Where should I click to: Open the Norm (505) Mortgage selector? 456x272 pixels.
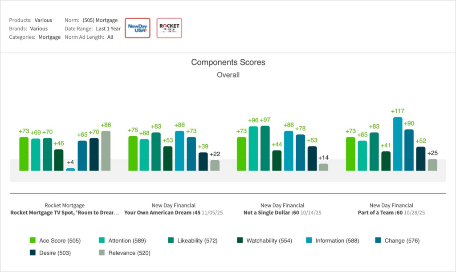[100, 20]
